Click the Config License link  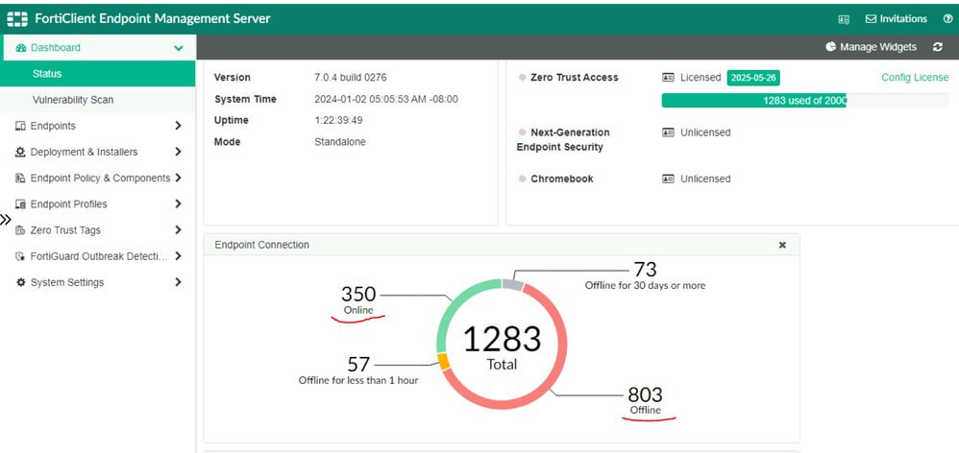915,78
